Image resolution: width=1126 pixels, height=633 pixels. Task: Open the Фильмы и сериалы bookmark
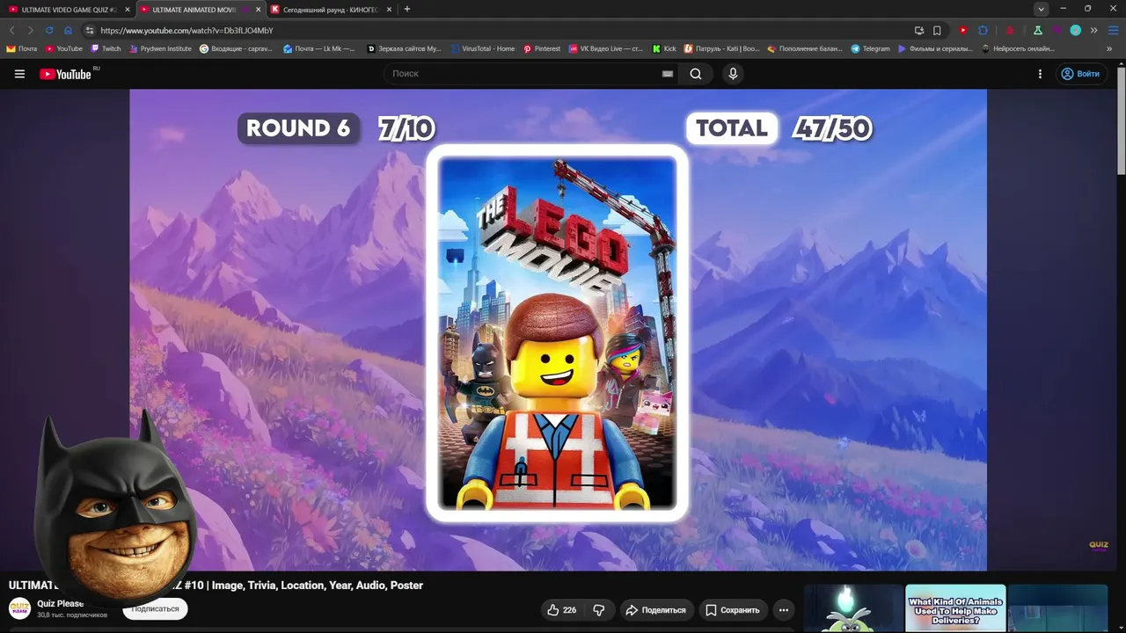(x=935, y=48)
